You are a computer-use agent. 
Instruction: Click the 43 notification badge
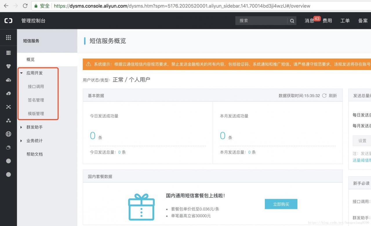click(x=317, y=19)
